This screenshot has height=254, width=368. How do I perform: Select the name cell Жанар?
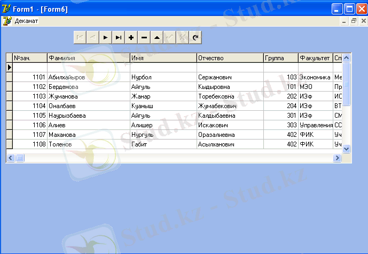coord(163,96)
